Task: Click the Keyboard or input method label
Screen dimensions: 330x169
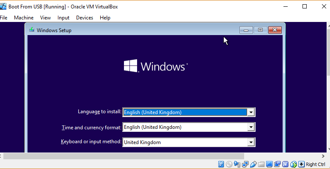Action: coord(91,142)
